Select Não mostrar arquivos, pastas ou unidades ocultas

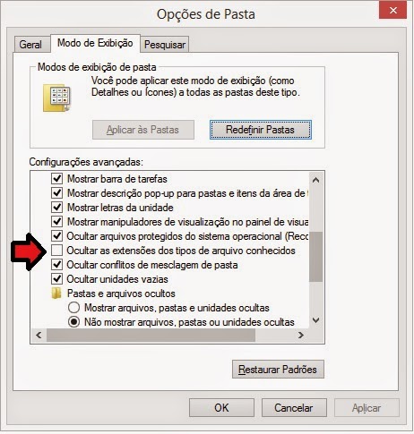(x=73, y=322)
